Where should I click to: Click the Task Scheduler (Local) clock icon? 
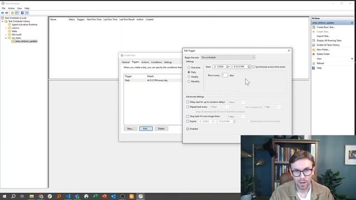point(2,18)
